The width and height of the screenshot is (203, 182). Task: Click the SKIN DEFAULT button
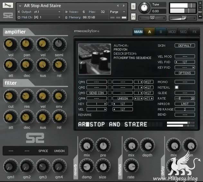click(x=185, y=45)
